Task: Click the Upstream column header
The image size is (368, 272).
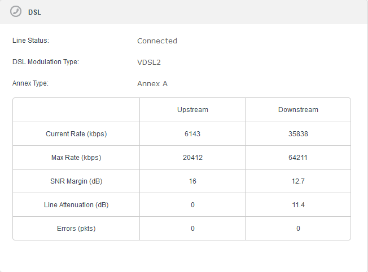Action: coord(192,110)
